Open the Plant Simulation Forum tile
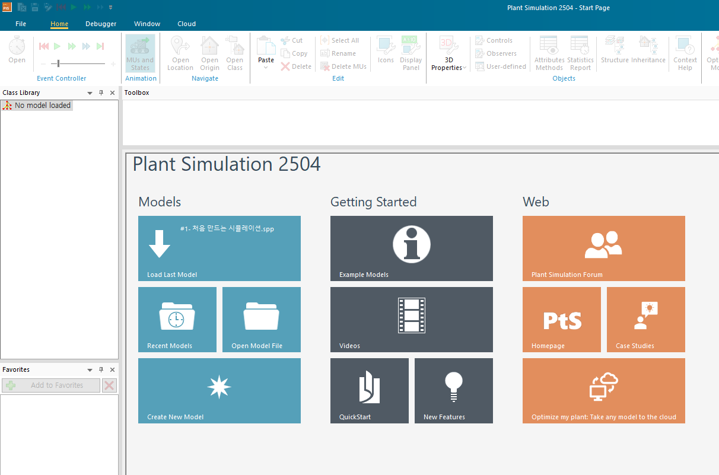The height and width of the screenshot is (475, 719). [x=604, y=248]
